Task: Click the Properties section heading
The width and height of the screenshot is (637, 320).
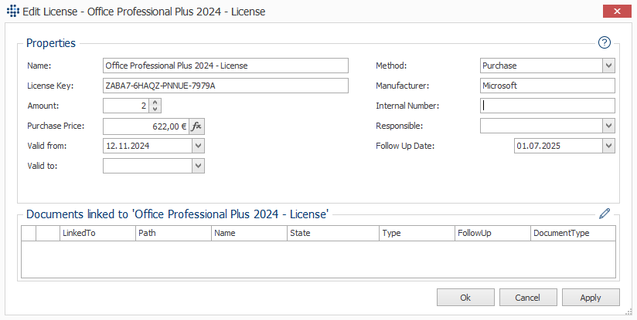Action: coord(51,43)
